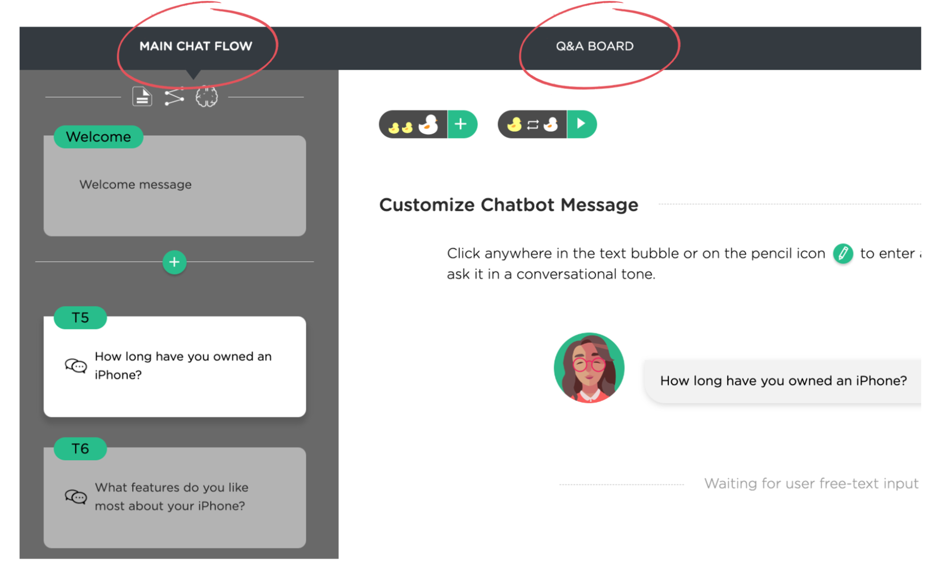Click the green play button
The width and height of the screenshot is (938, 568).
(x=581, y=124)
